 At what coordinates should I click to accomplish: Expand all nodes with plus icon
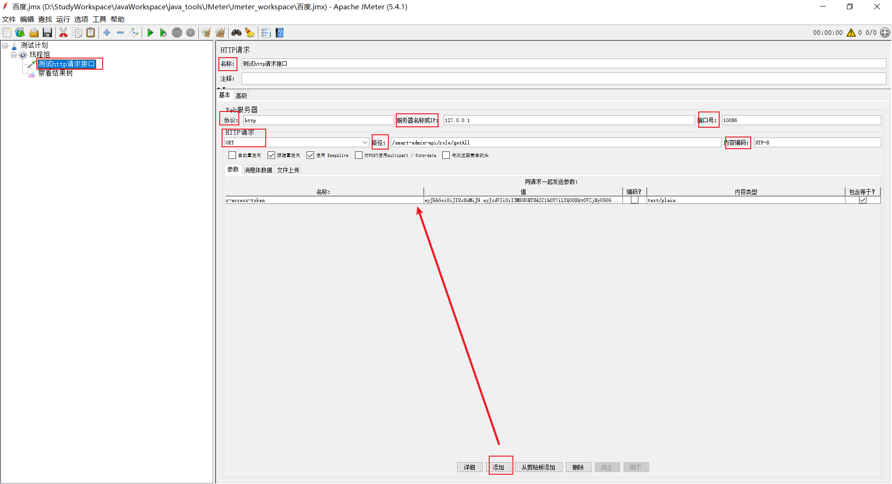coord(107,33)
